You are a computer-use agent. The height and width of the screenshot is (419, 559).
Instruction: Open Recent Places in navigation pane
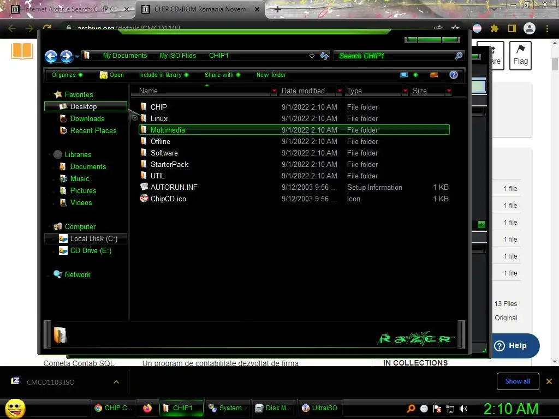[x=93, y=131]
